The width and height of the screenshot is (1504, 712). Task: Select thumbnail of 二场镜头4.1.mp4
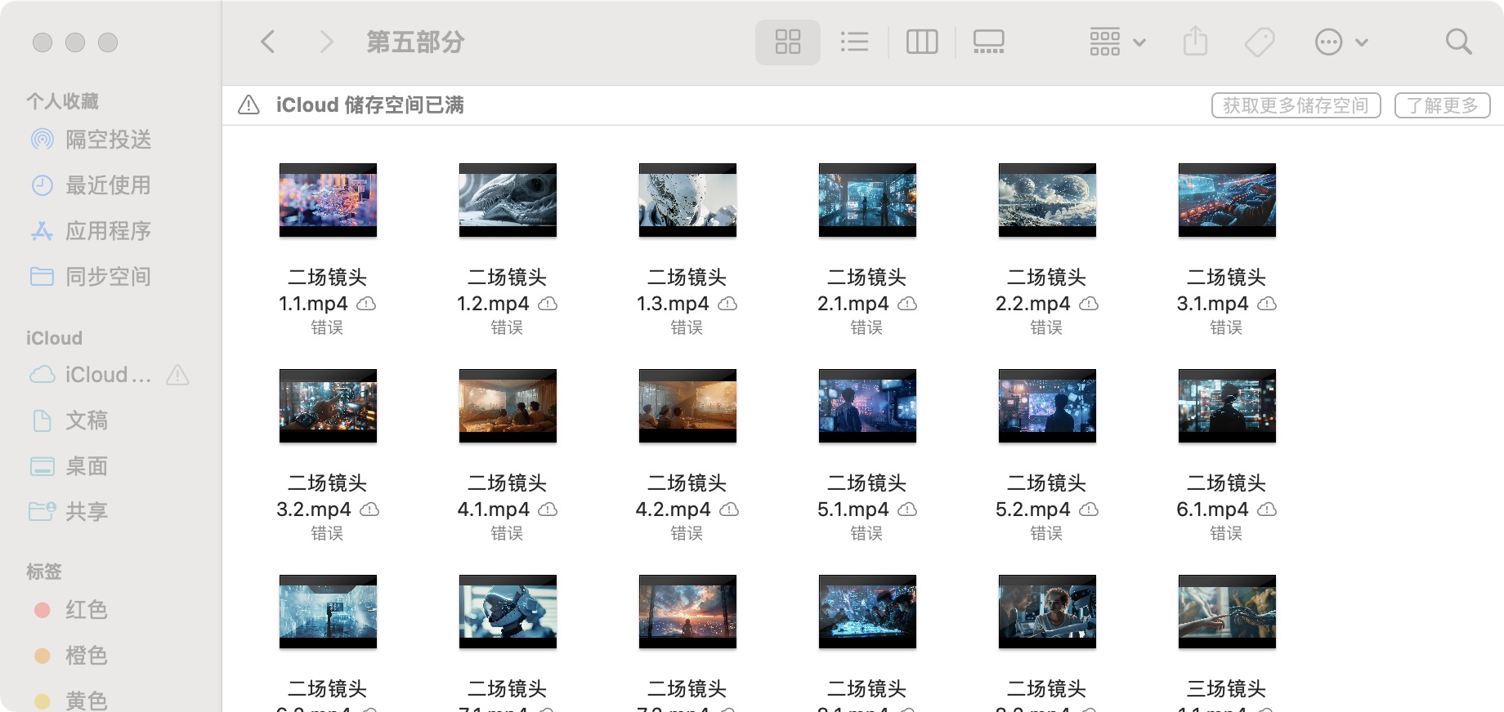point(508,406)
